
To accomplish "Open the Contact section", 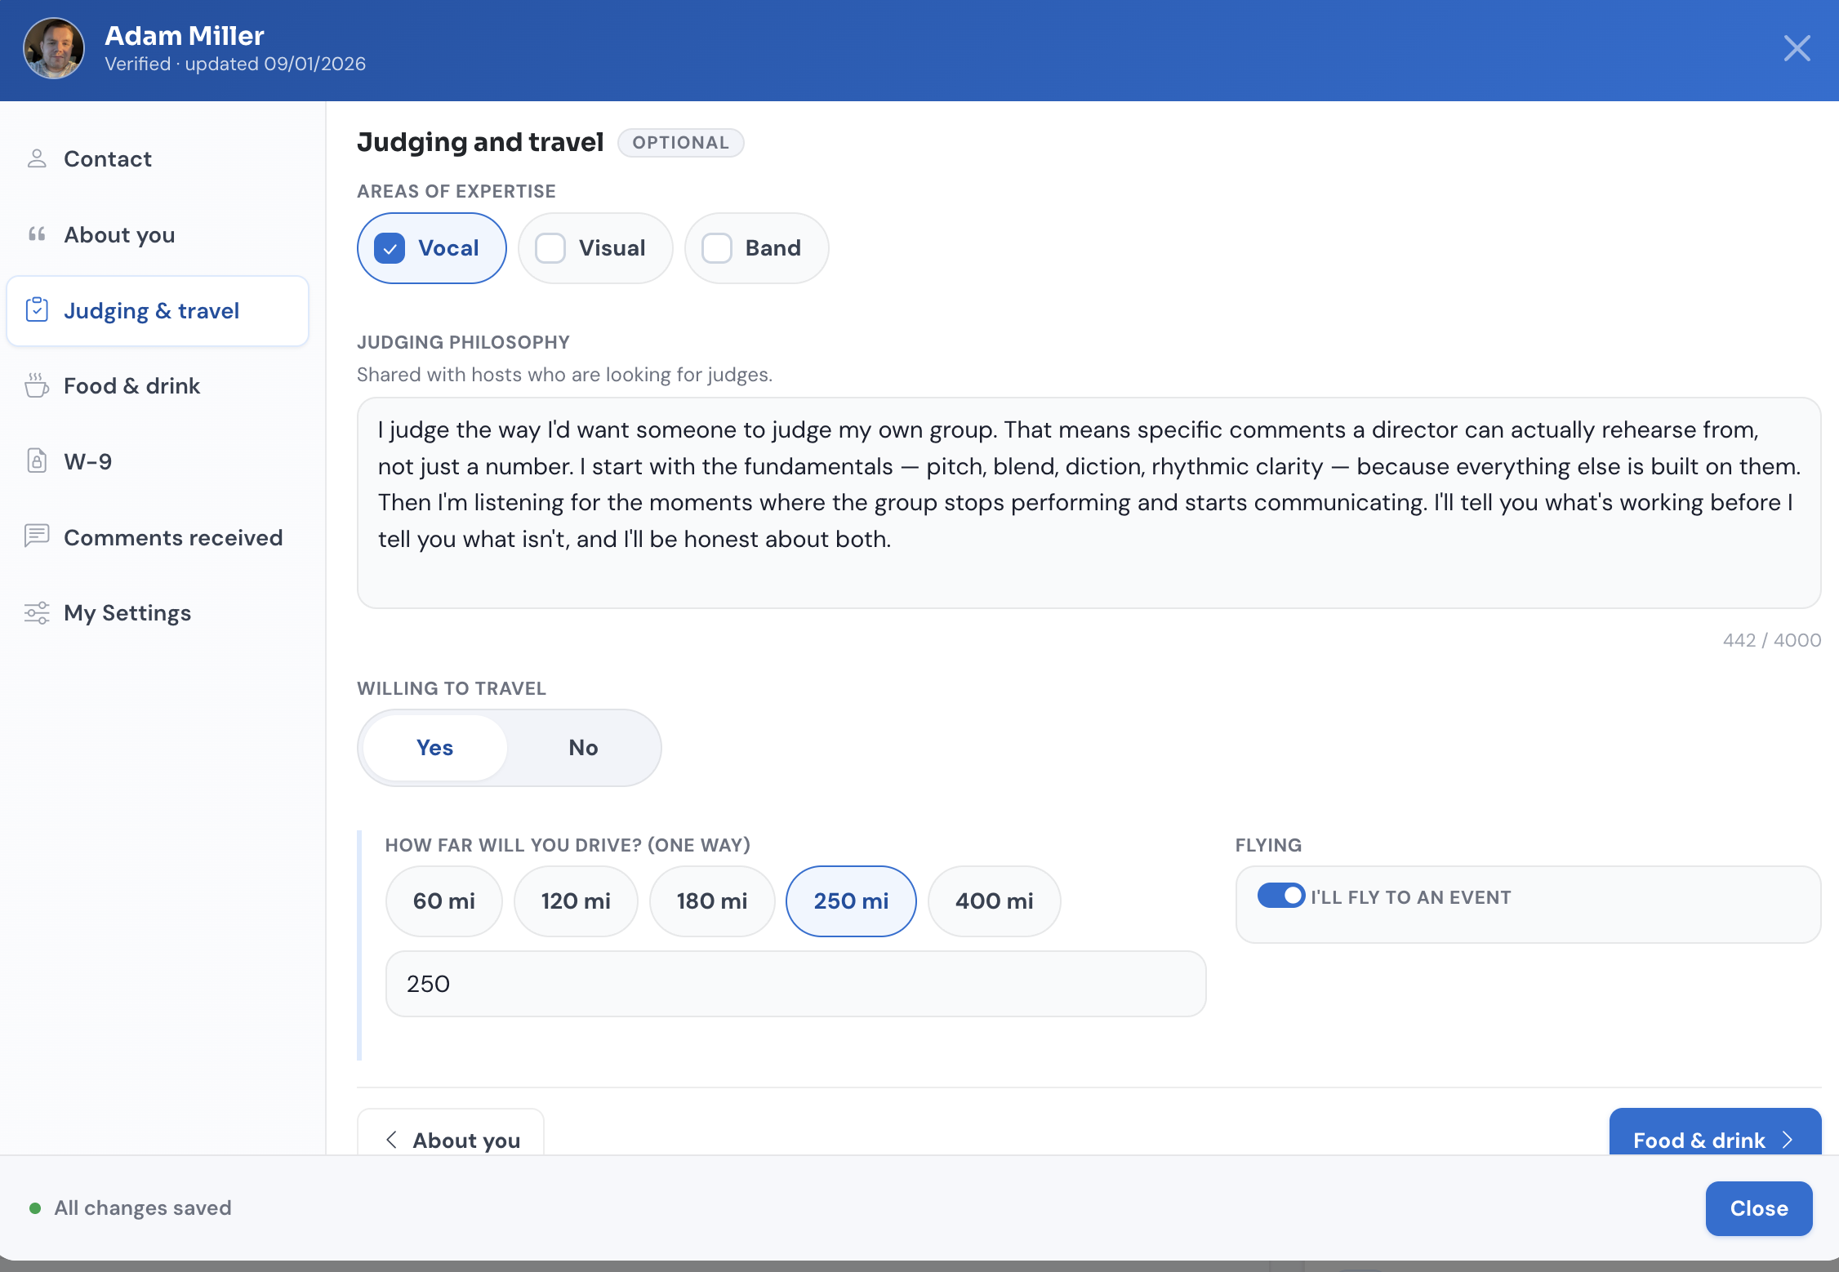I will click(x=158, y=158).
